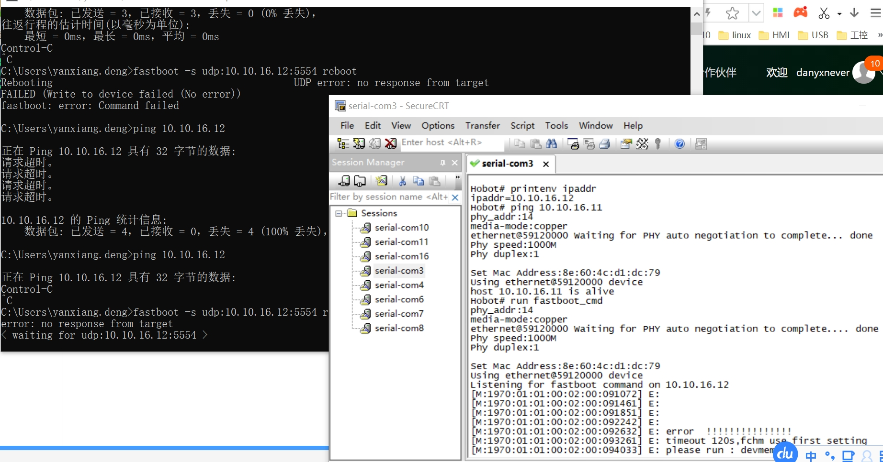Click the scissors cut icon in Session Manager
The height and width of the screenshot is (462, 883).
(x=402, y=181)
